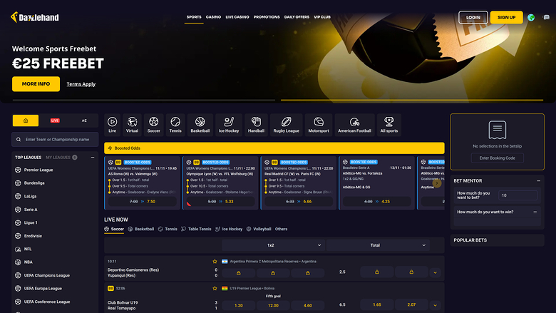Click the Sign Up button

pyautogui.click(x=506, y=17)
